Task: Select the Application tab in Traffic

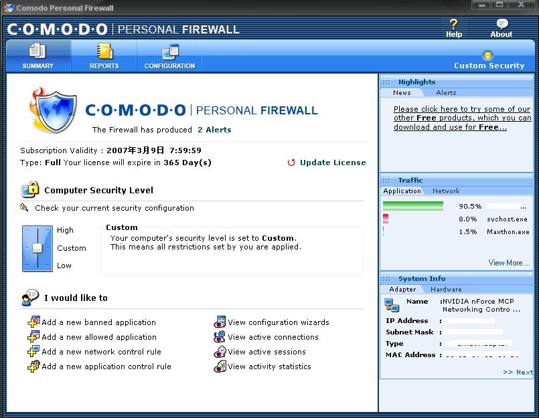Action: coord(402,191)
